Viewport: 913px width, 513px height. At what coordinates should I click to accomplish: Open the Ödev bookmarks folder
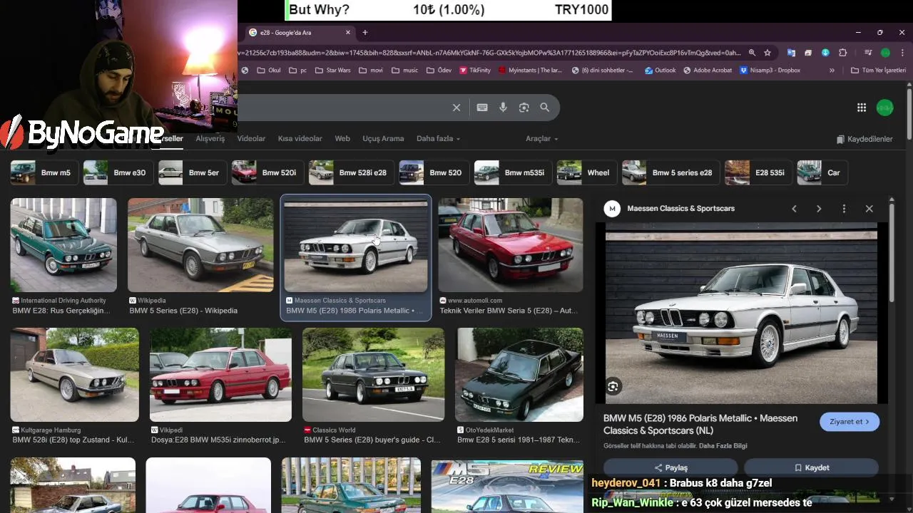[x=439, y=71]
